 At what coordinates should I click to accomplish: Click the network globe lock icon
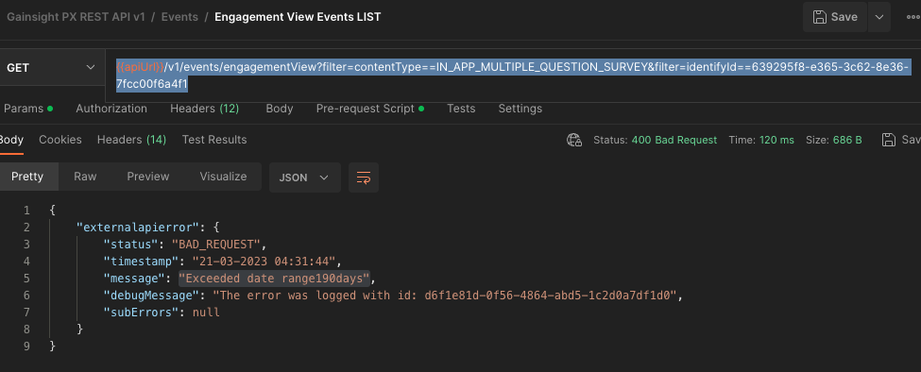coord(574,140)
